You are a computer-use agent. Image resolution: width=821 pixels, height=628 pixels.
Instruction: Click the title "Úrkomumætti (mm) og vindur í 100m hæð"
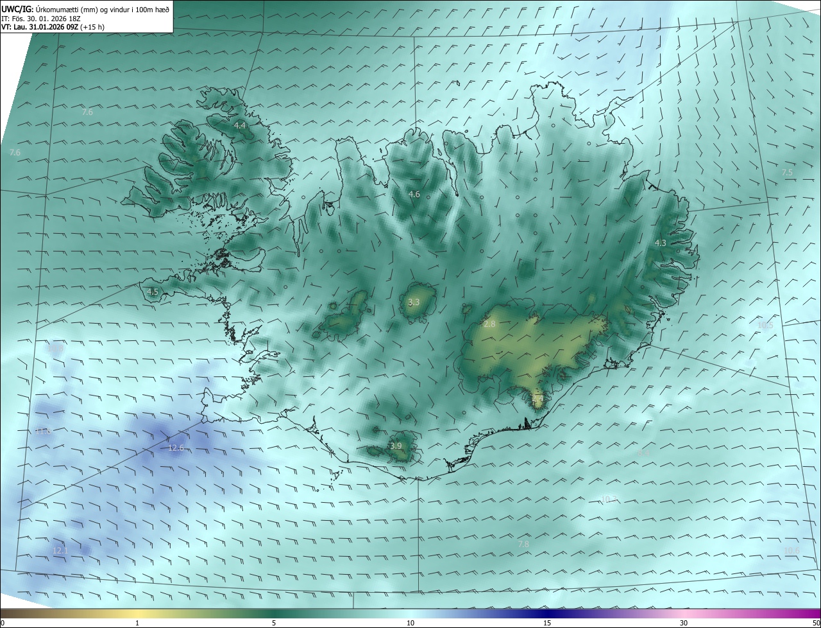pyautogui.click(x=103, y=9)
